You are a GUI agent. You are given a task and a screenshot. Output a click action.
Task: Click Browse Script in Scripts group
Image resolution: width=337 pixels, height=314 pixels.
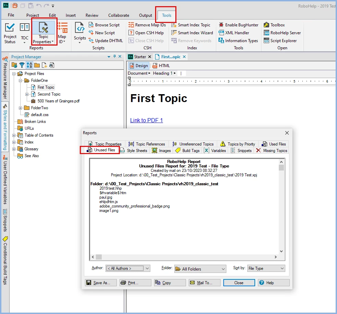click(104, 25)
